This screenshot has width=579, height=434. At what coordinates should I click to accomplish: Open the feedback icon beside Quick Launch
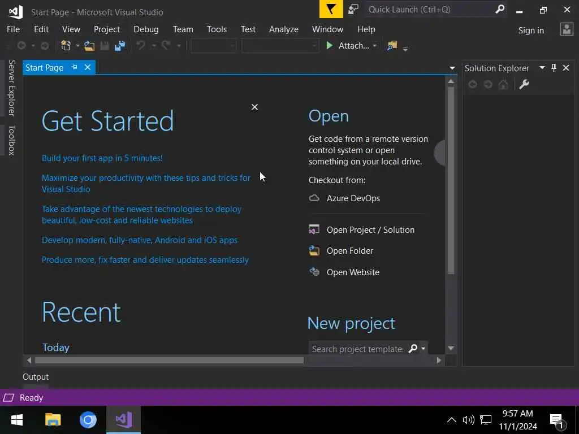pyautogui.click(x=353, y=9)
